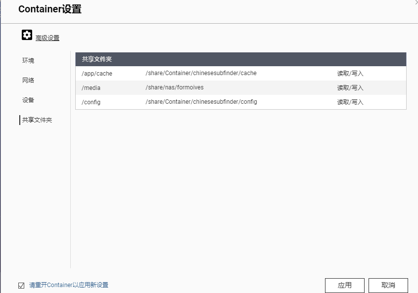Click the 应用 button
The height and width of the screenshot is (293, 418).
(x=345, y=285)
